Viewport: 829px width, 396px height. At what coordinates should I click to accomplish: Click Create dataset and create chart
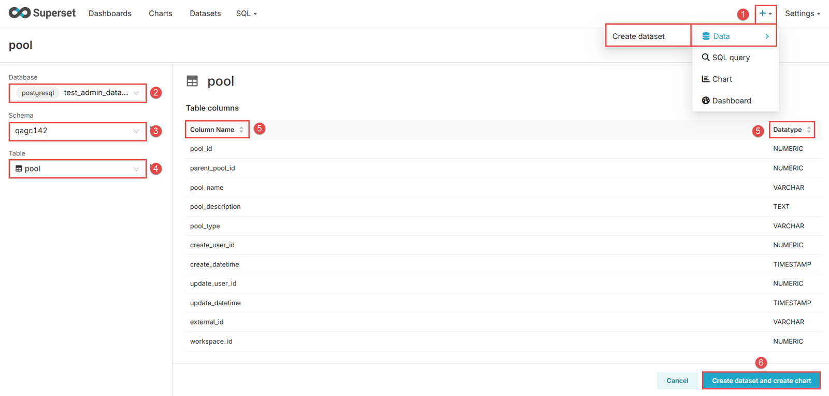click(x=761, y=380)
